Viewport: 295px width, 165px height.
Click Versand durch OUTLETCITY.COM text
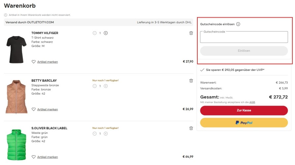[30, 22]
